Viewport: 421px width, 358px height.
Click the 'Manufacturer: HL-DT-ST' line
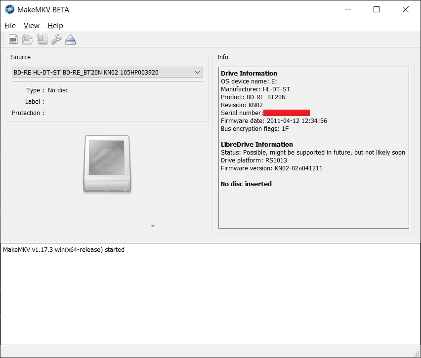click(255, 89)
